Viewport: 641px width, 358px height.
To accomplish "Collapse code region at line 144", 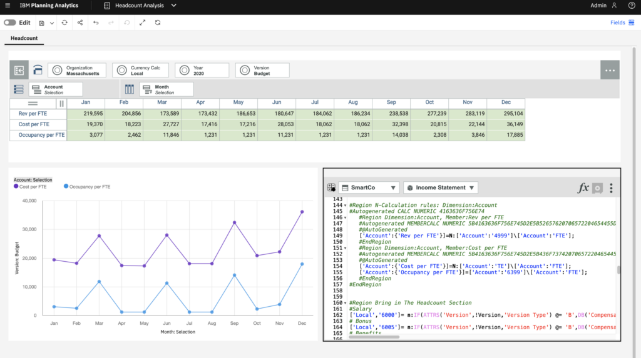I will click(x=345, y=206).
